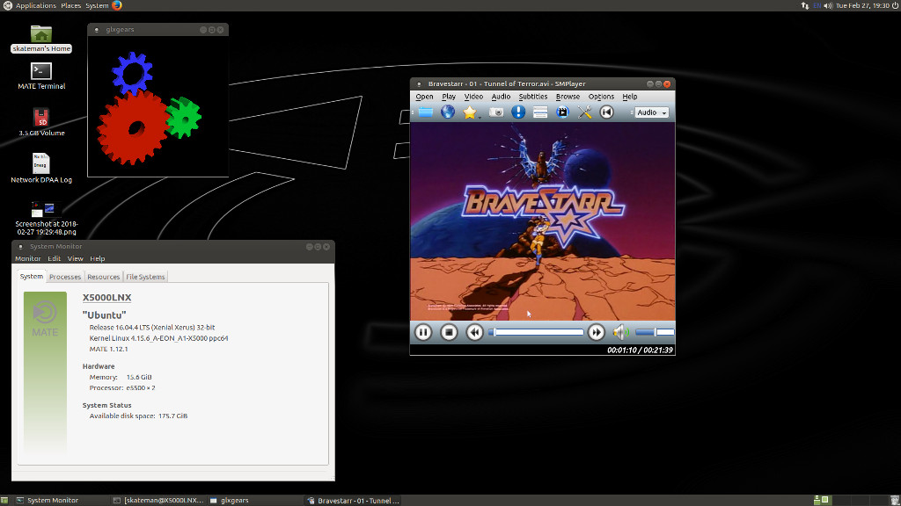This screenshot has width=901, height=506.
Task: Click the Processor e5500 × 2 line
Action: 122,387
